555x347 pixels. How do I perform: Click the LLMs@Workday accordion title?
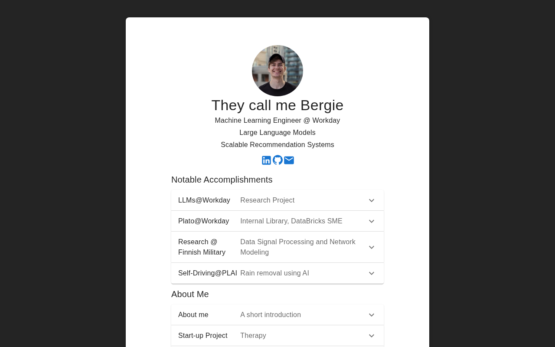pos(204,200)
